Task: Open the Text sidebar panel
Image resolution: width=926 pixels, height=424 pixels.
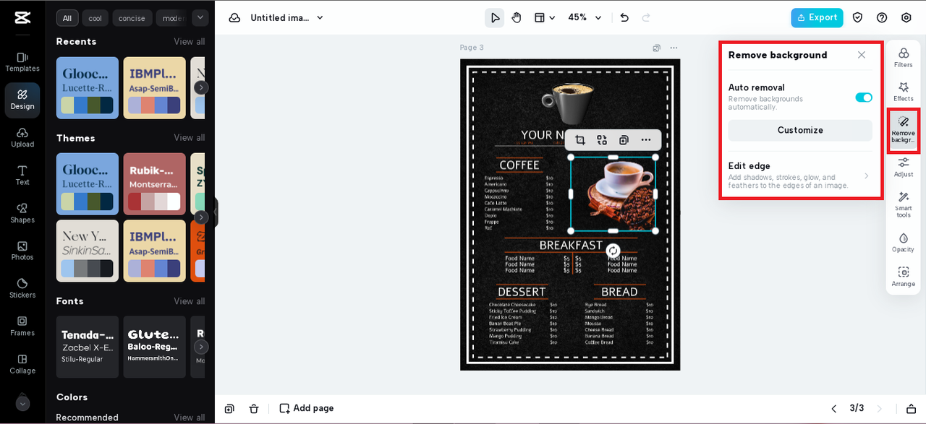Action: [22, 176]
